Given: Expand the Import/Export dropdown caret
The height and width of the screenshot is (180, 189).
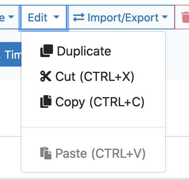Looking at the screenshot, I should point(165,17).
